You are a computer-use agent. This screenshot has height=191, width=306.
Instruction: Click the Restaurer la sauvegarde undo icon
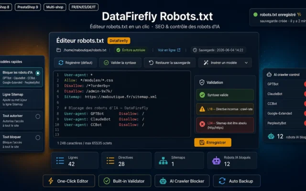click(x=151, y=63)
